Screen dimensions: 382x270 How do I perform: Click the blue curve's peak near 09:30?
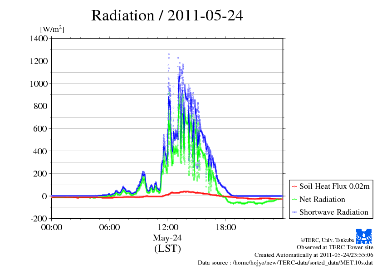coord(143,172)
